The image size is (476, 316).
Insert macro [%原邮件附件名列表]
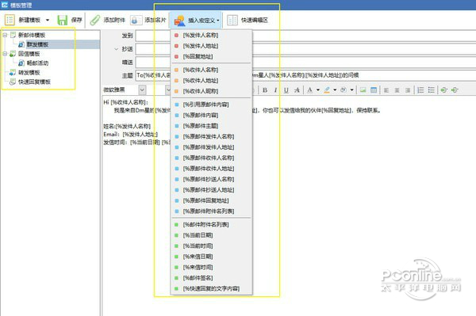point(211,211)
